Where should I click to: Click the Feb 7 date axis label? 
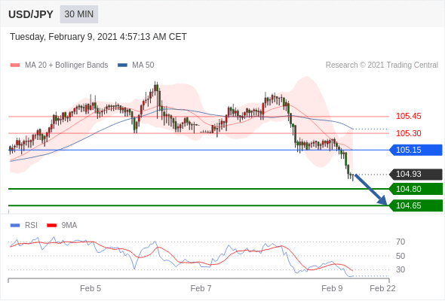click(x=201, y=288)
